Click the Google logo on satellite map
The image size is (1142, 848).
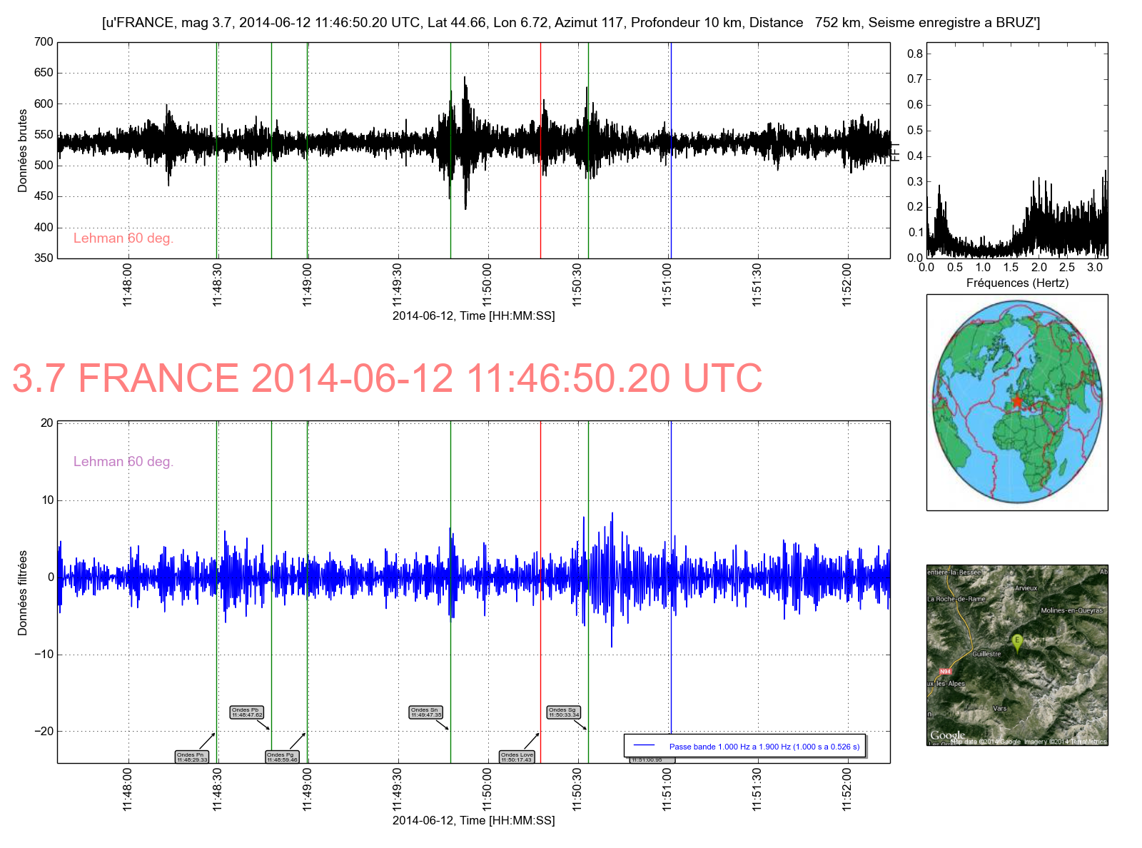947,735
